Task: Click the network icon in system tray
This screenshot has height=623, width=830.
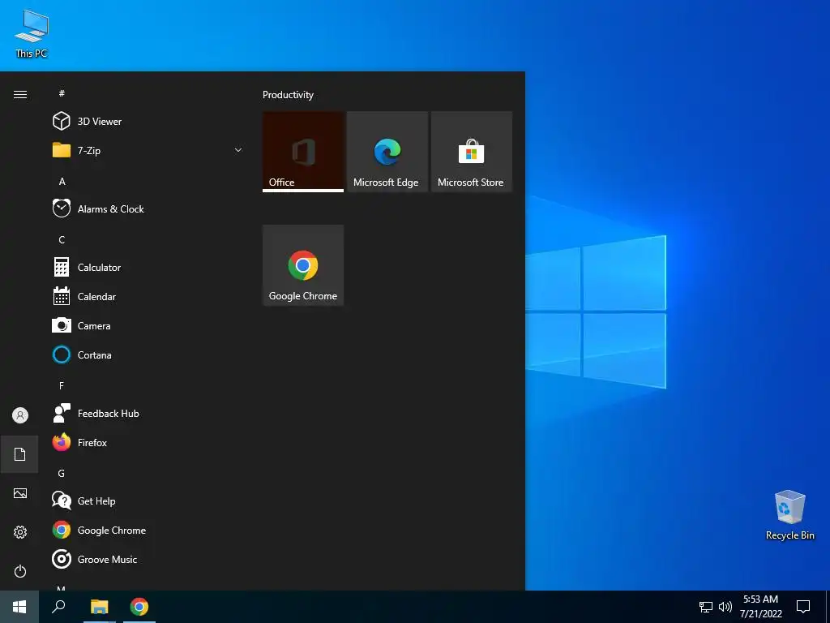Action: [706, 607]
